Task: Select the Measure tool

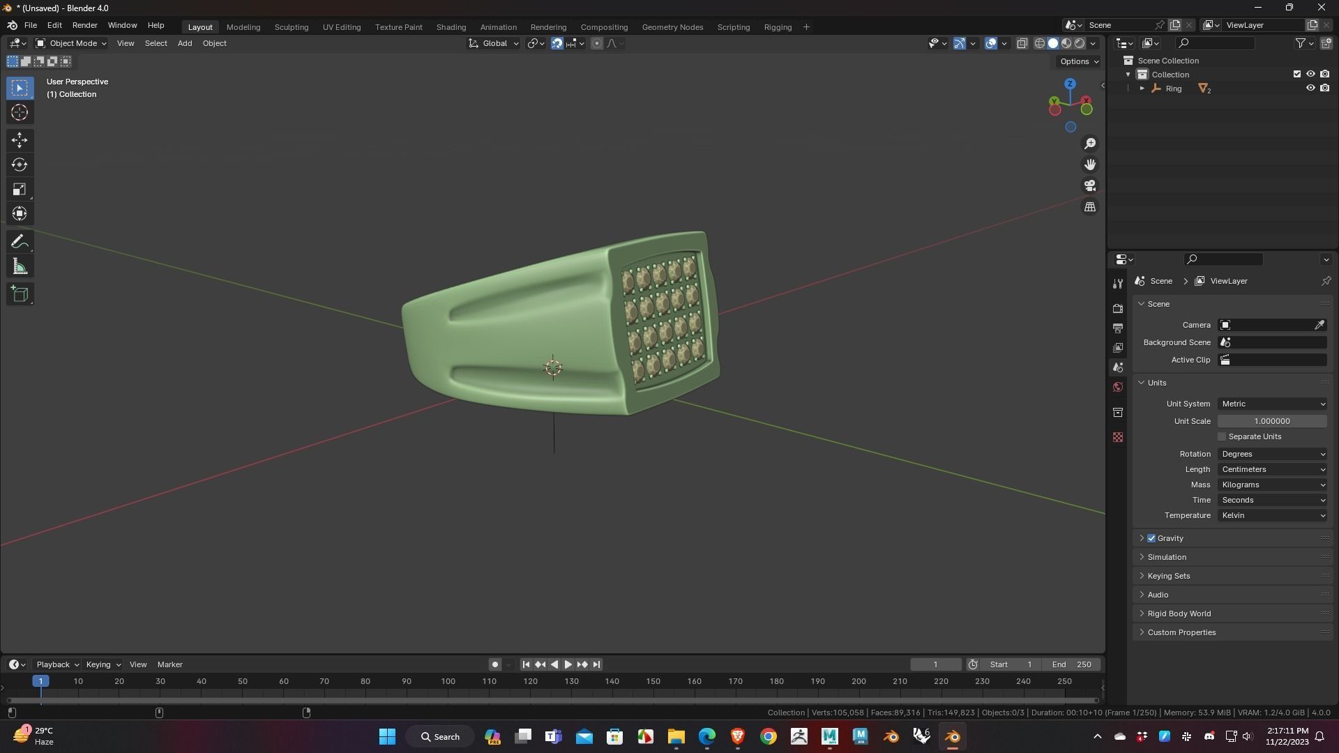Action: pos(20,266)
